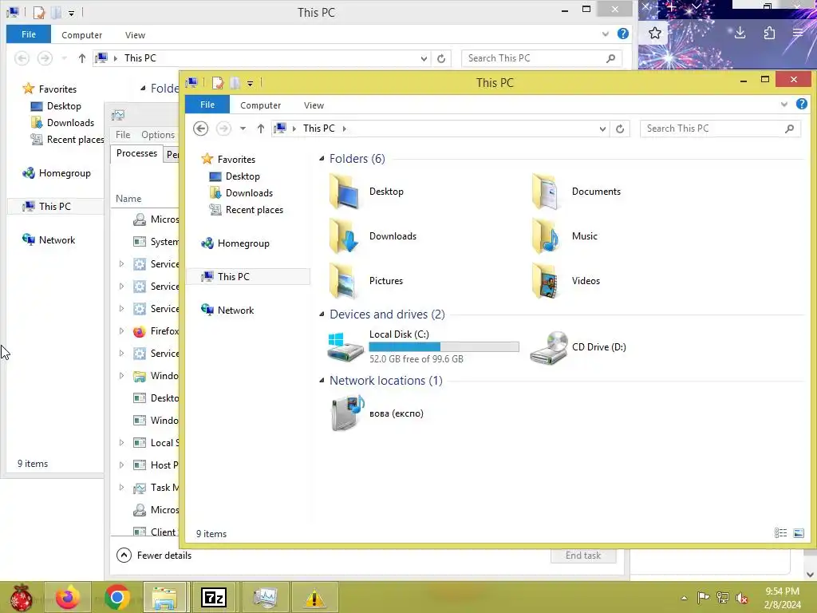This screenshot has width=817, height=613.
Task: Open 7-Zip from the taskbar
Action: pyautogui.click(x=214, y=597)
